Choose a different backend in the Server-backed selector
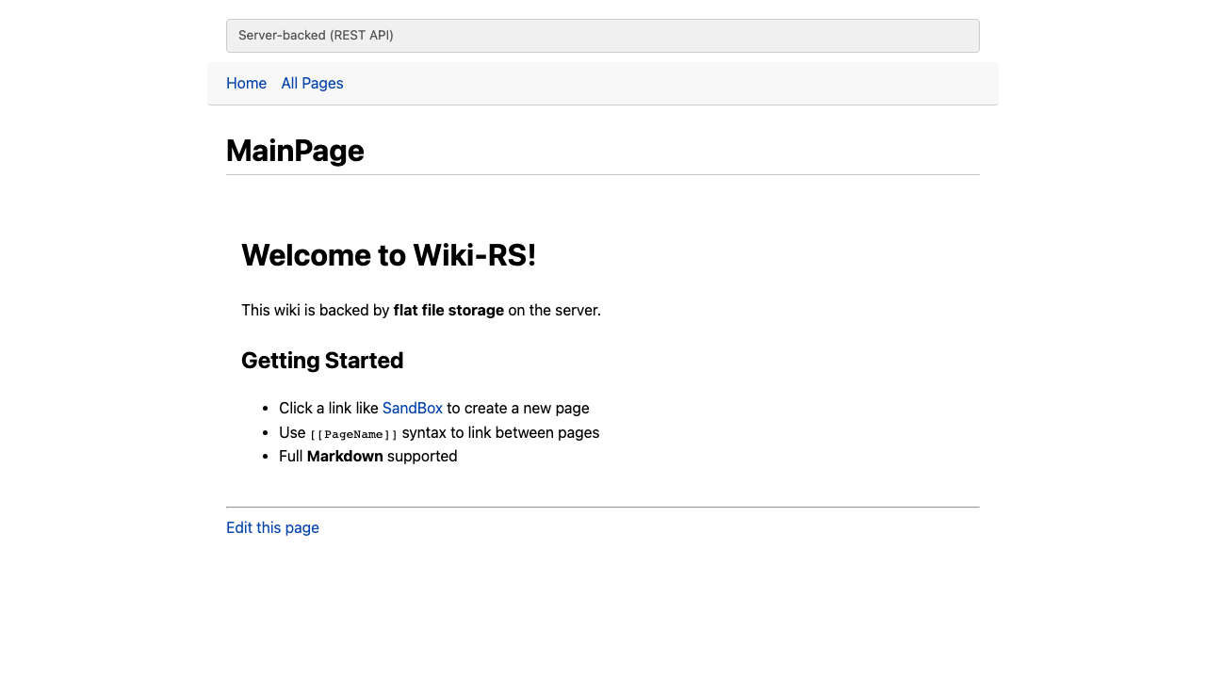1206x678 pixels. pos(602,35)
